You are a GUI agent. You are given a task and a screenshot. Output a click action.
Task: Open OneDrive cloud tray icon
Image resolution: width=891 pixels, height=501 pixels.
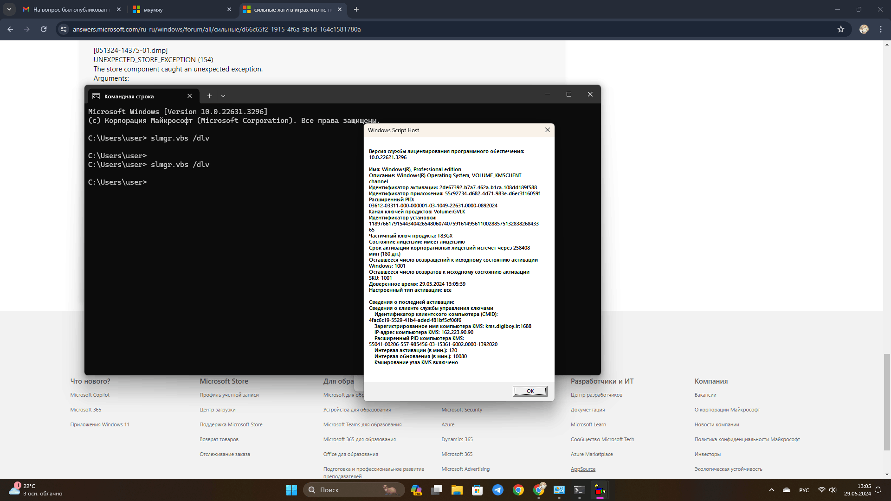click(x=787, y=490)
